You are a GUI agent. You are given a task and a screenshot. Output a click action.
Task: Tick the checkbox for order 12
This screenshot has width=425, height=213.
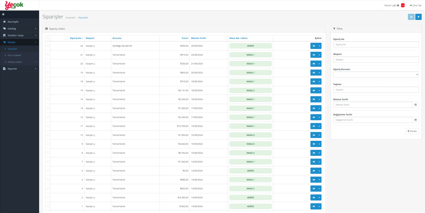pyautogui.click(x=48, y=117)
